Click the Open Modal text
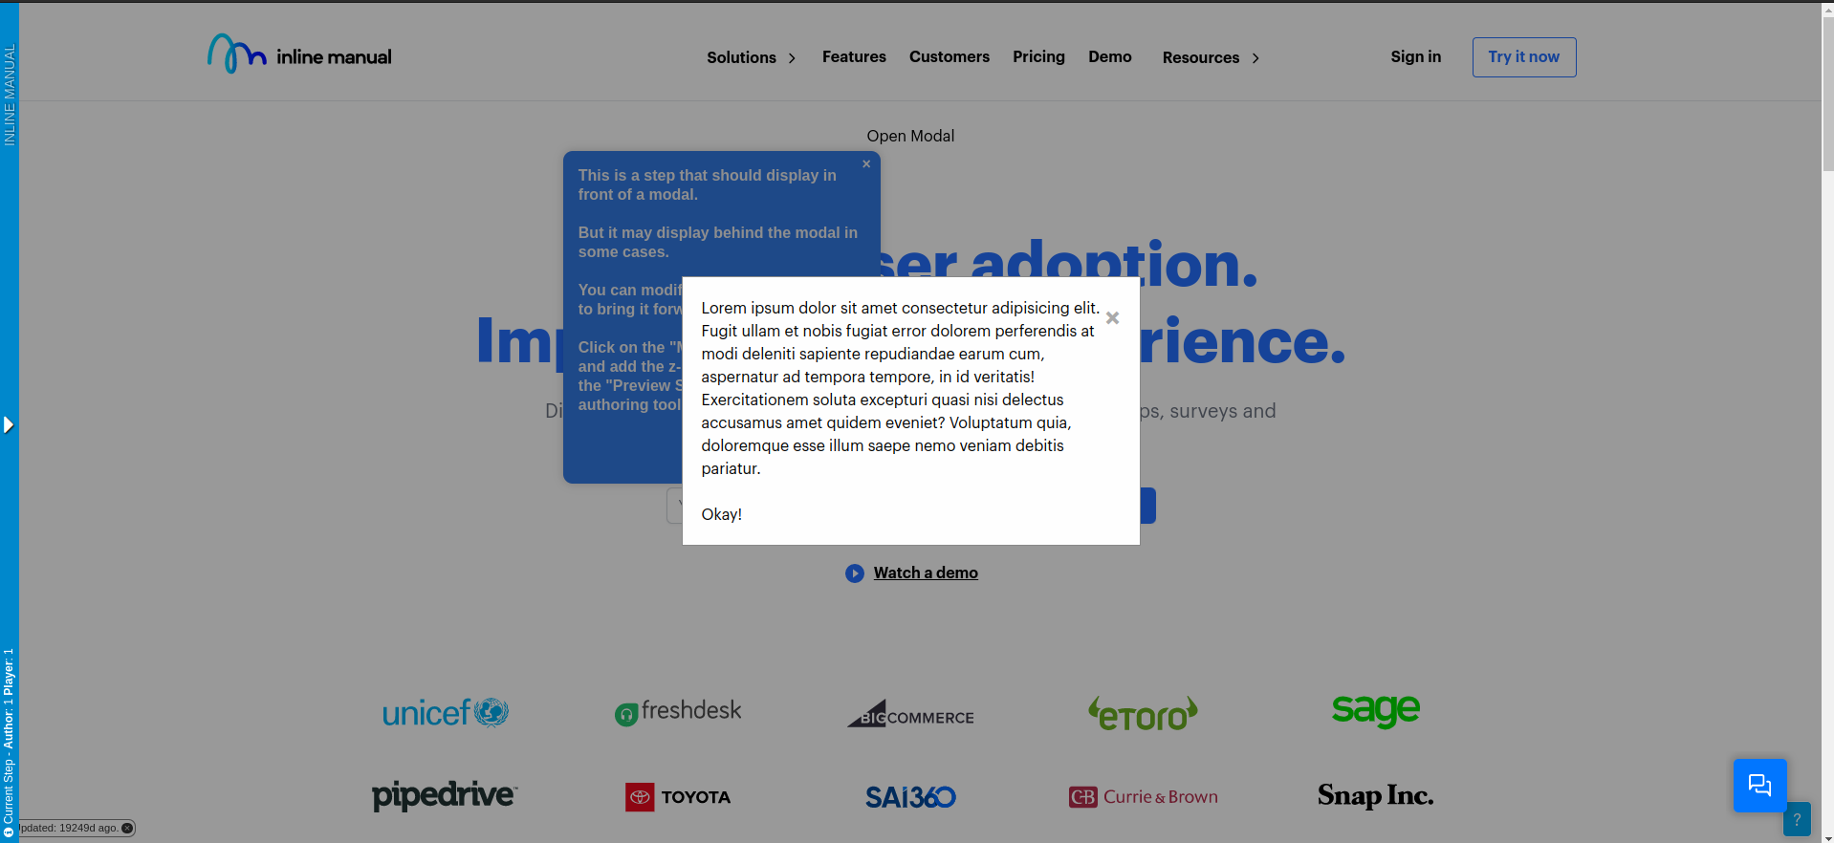 910,136
